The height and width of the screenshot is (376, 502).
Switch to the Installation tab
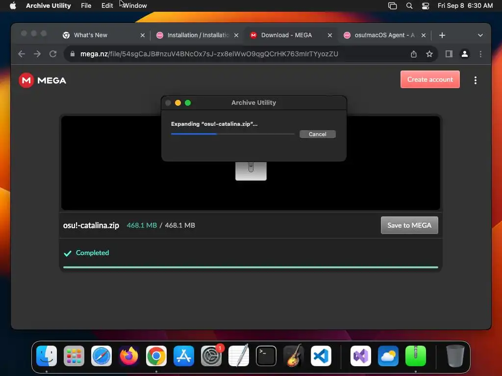click(198, 35)
